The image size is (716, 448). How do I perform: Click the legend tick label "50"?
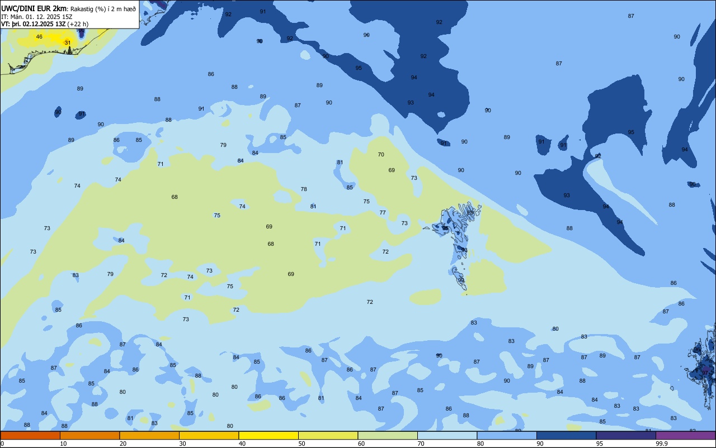coord(302,444)
